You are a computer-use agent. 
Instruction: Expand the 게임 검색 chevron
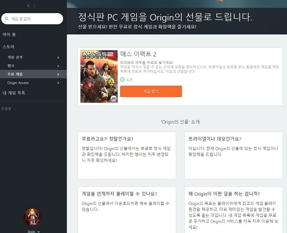pyautogui.click(x=58, y=57)
